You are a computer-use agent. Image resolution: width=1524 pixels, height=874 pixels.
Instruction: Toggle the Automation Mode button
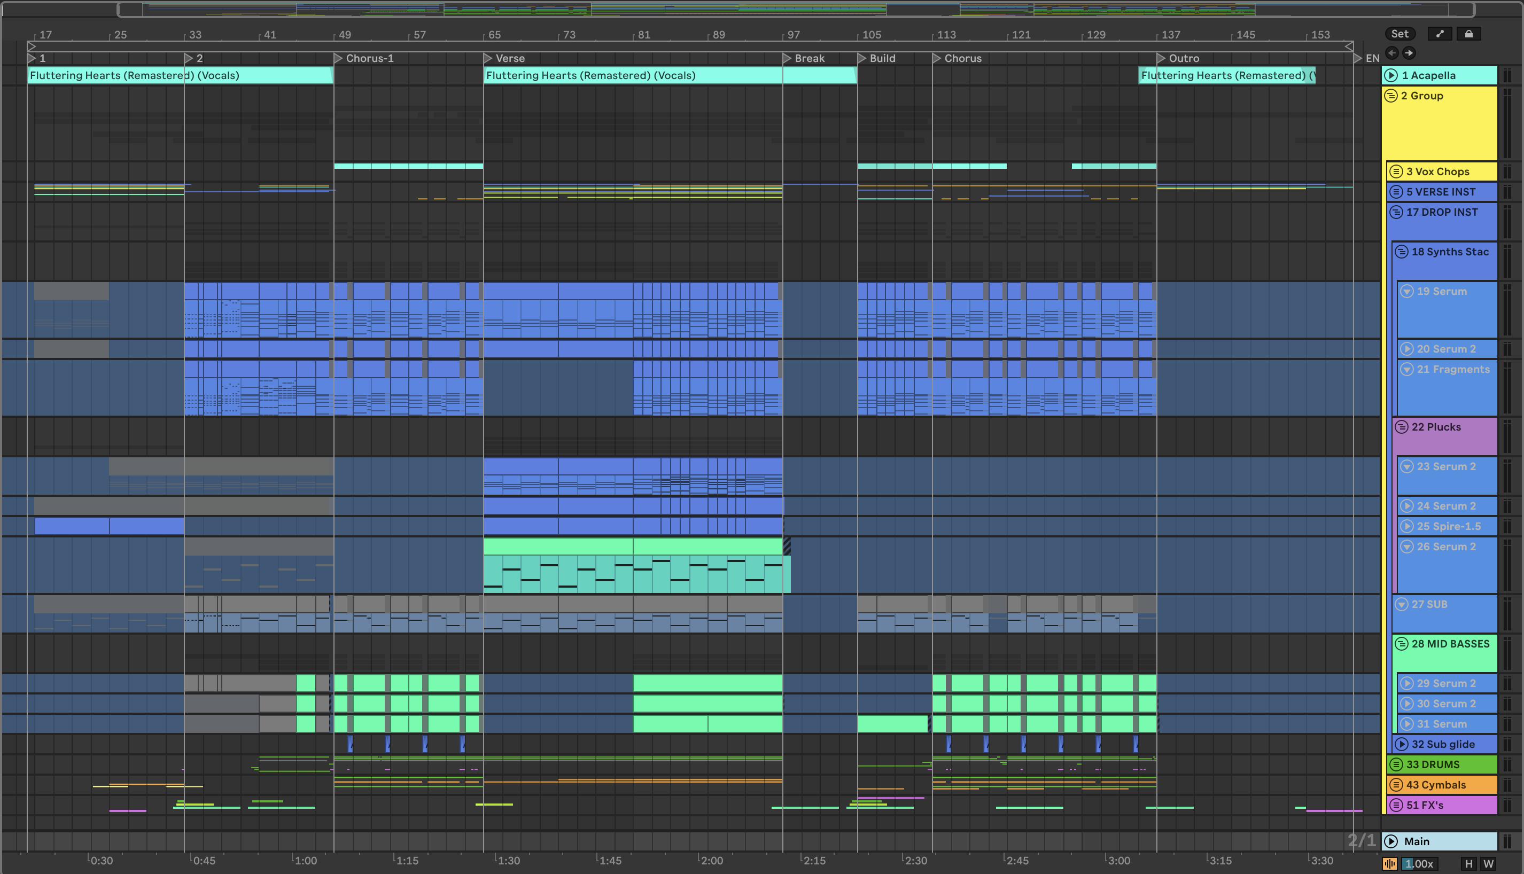pyautogui.click(x=1440, y=34)
